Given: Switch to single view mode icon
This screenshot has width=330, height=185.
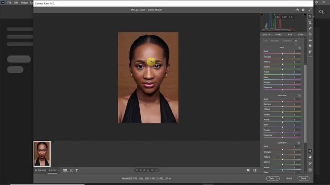Looking at the screenshot, I should 249,170.
